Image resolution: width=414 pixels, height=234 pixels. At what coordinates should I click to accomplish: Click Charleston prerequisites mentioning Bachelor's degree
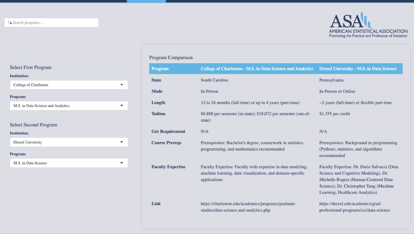253,146
